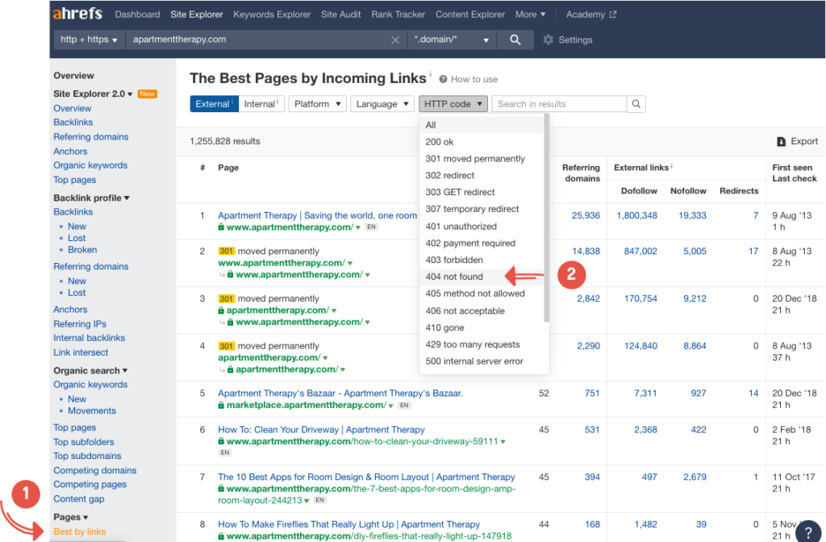The height and width of the screenshot is (542, 826).
Task: Select the External links toggle
Action: (x=214, y=104)
